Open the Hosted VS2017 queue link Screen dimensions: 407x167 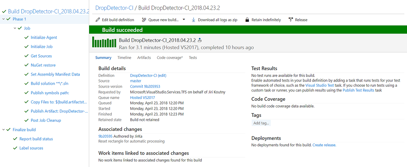tap(142, 98)
